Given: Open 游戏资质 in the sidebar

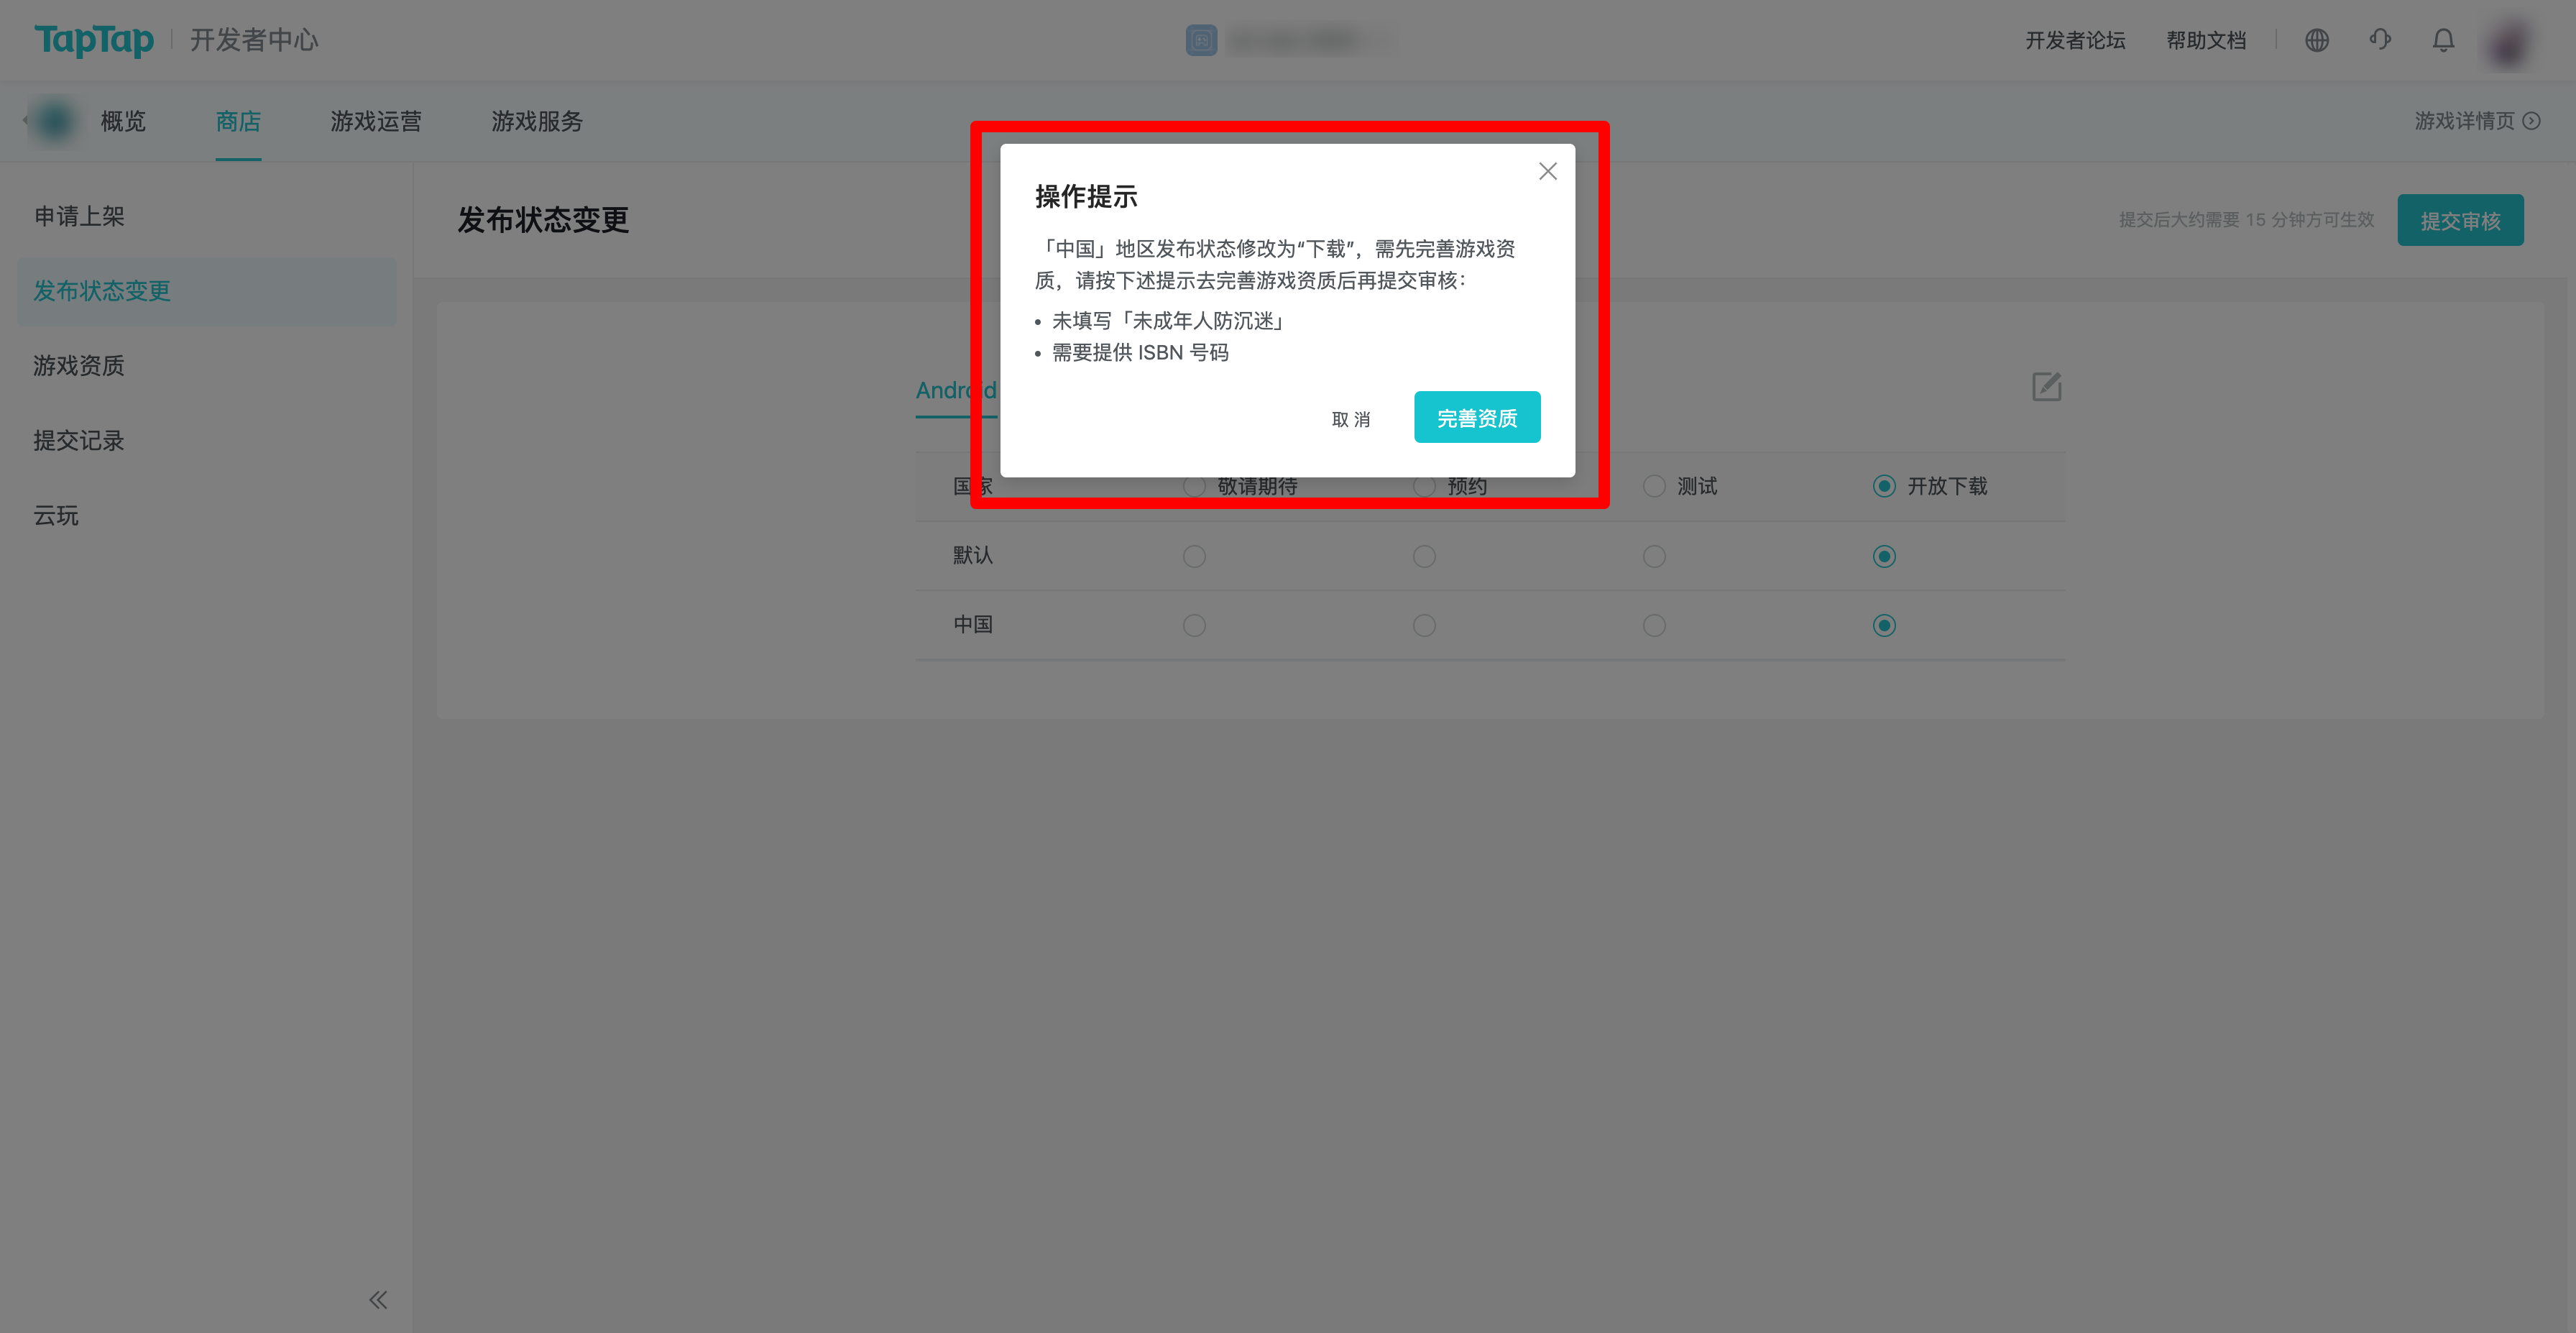Looking at the screenshot, I should pos(79,366).
